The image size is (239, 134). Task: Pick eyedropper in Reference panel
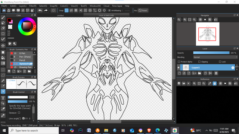tap(210, 83)
